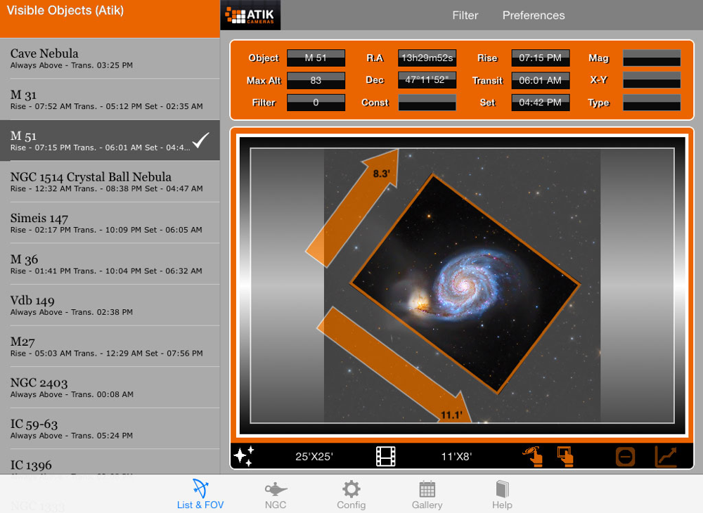This screenshot has height=513, width=703.
Task: Tap the stars icon in bottom toolbar
Action: click(x=244, y=456)
